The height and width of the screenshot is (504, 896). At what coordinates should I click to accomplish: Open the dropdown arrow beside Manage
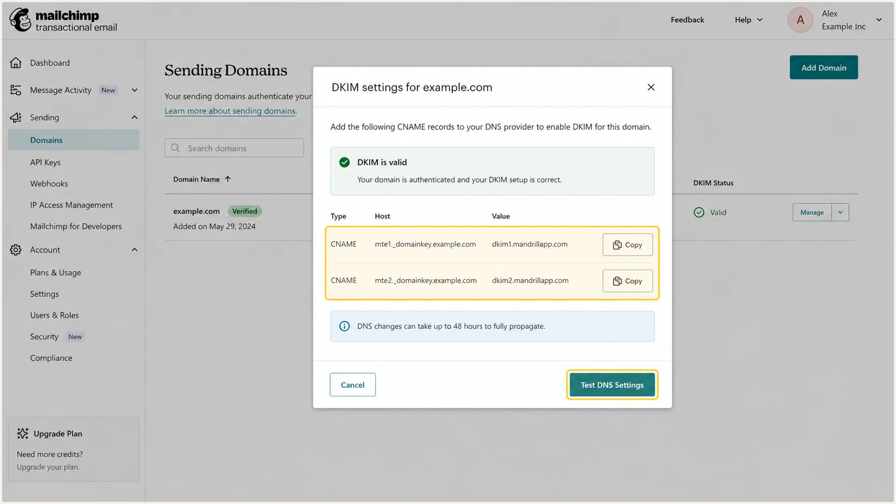[x=840, y=212]
